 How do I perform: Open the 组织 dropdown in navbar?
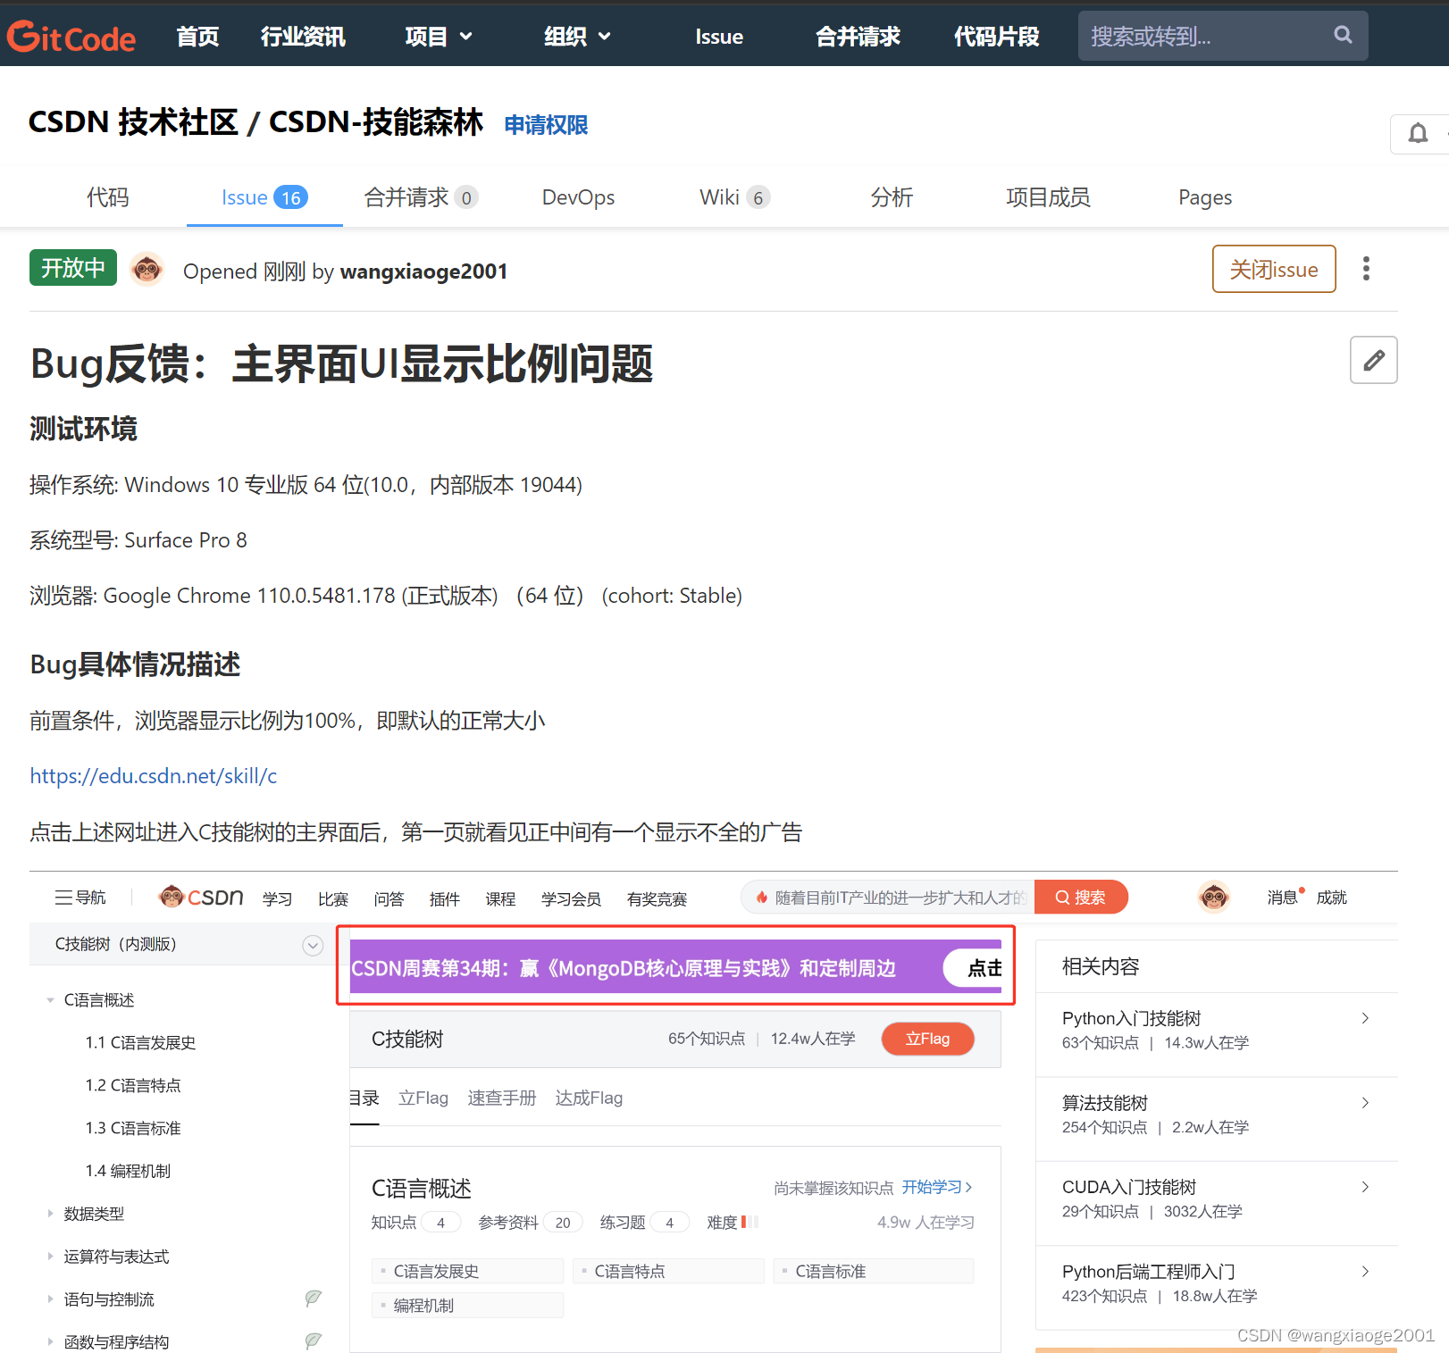pos(578,37)
